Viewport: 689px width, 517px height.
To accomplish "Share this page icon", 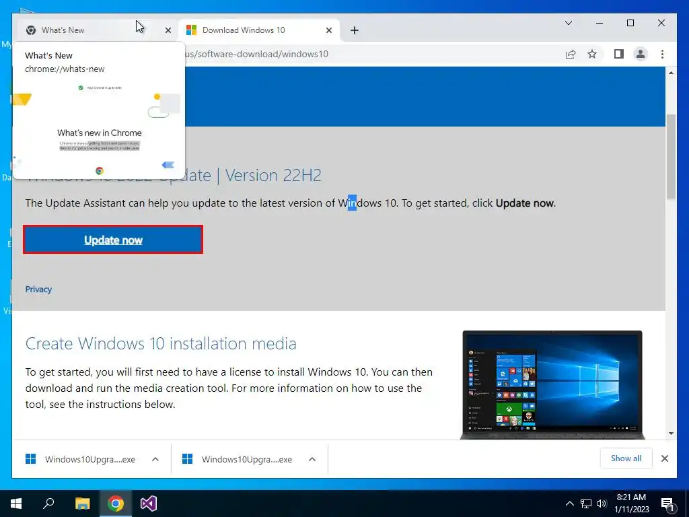I will click(571, 54).
